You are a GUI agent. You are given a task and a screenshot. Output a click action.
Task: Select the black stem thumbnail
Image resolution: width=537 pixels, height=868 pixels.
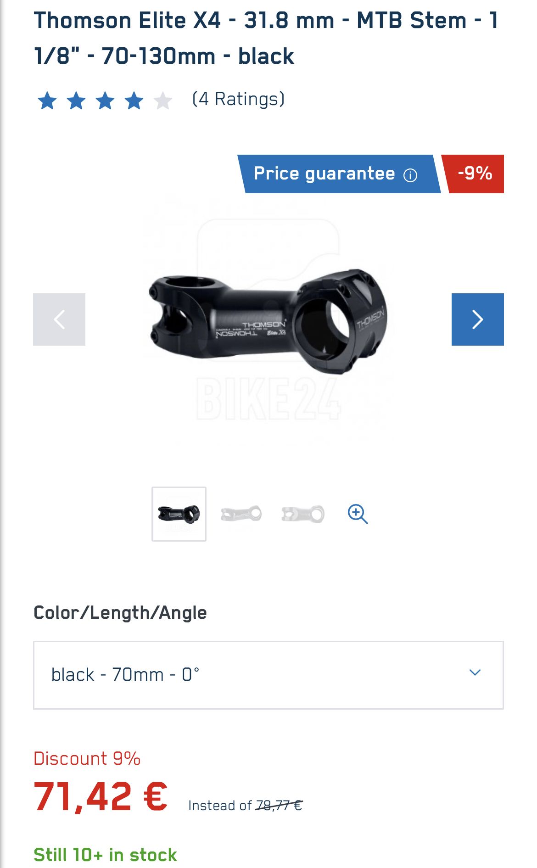(179, 514)
